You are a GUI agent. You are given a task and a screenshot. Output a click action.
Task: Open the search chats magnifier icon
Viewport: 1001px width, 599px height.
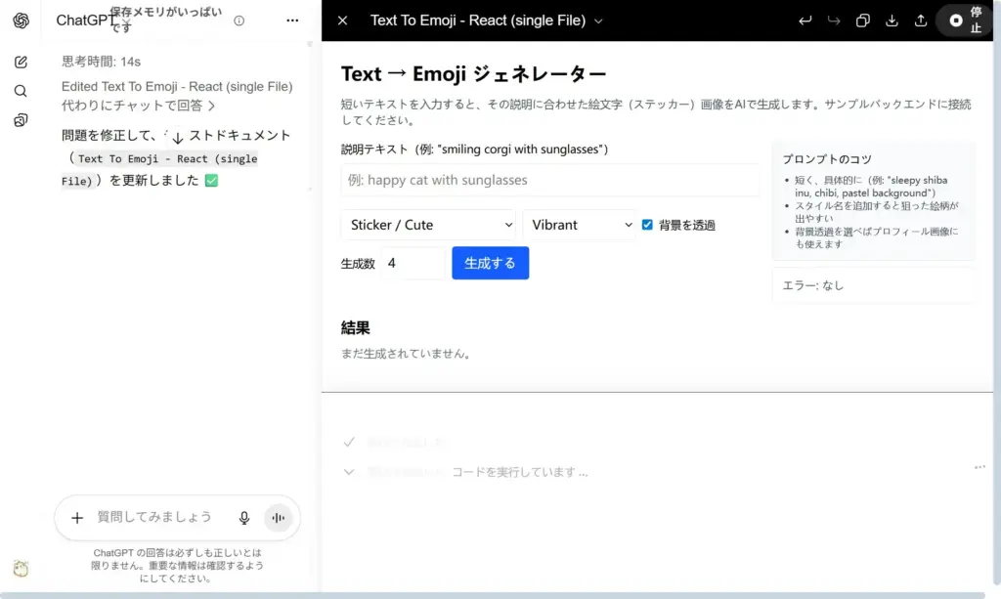coord(21,91)
